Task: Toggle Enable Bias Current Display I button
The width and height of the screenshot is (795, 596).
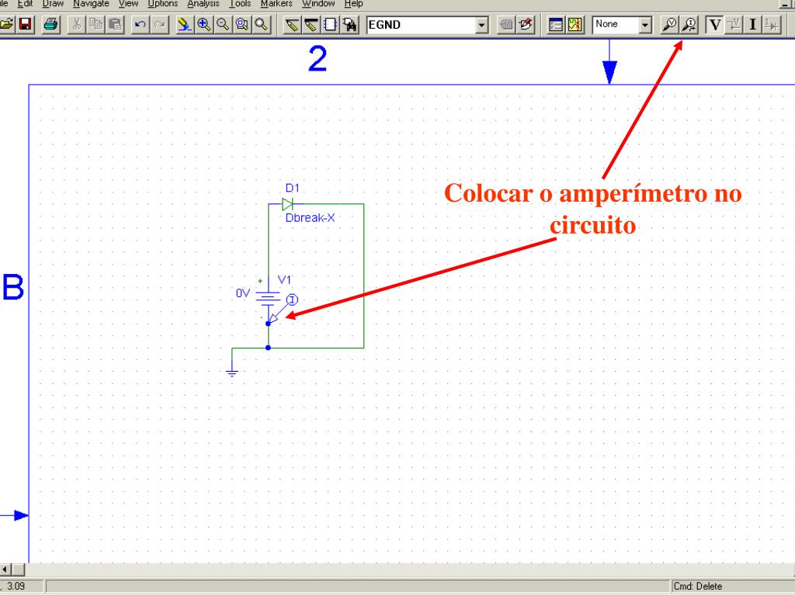Action: pyautogui.click(x=753, y=24)
